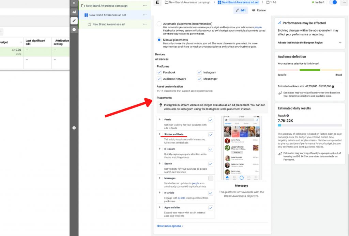349x236 pixels.
Task: Click the All devices text under Devices
Action: point(162,59)
